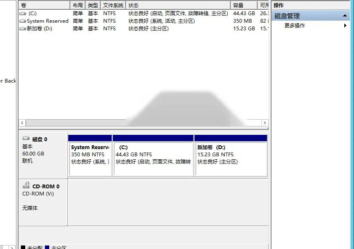
Task: Click the C: volume drive icon
Action: tap(23, 13)
